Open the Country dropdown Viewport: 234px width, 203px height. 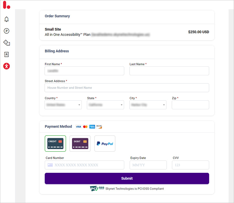pyautogui.click(x=63, y=105)
